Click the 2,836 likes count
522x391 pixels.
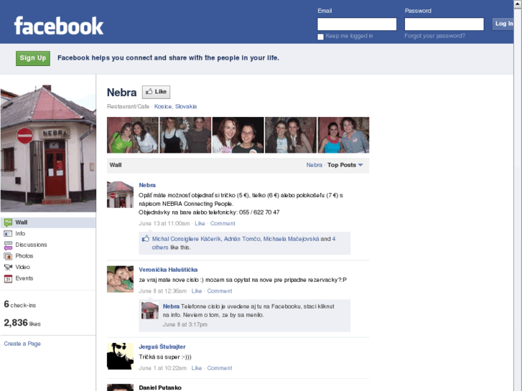point(22,323)
